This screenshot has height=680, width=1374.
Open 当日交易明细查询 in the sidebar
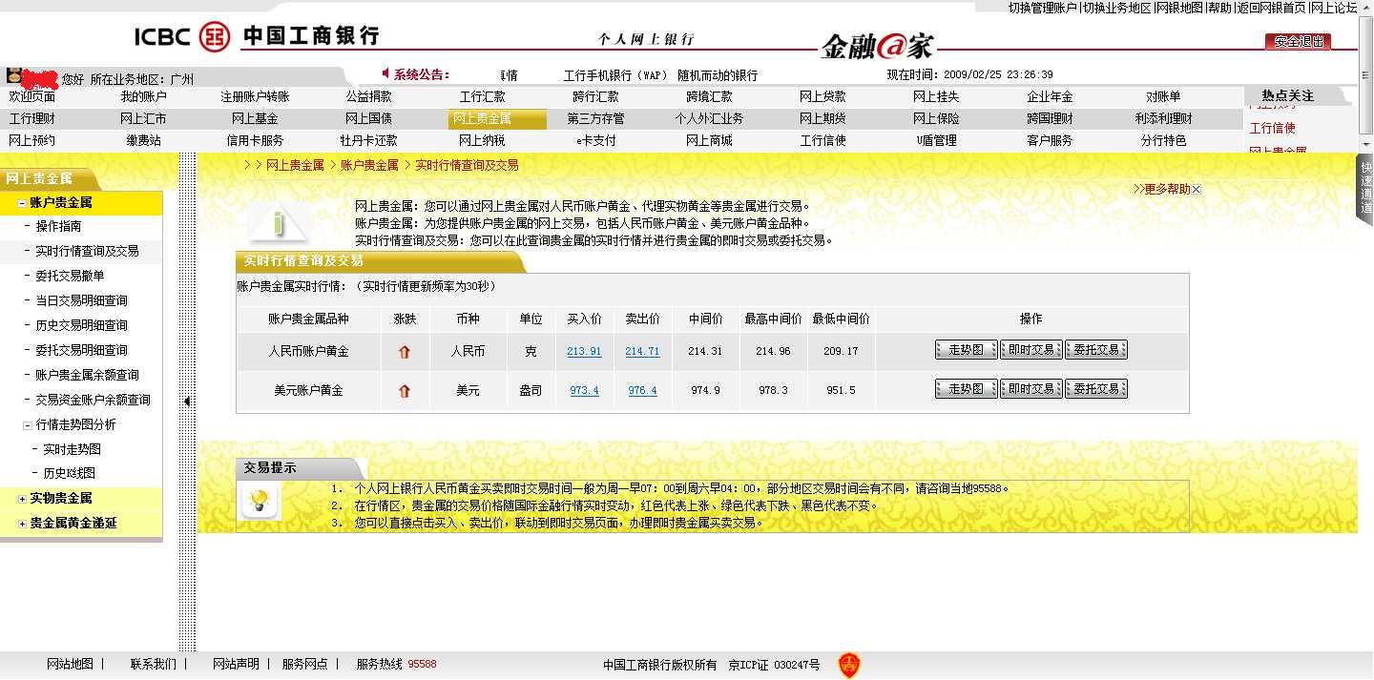[81, 301]
